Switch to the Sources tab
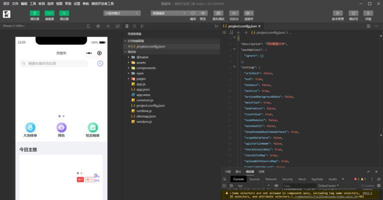Image resolution: width=383 pixels, height=200 pixels. [254, 179]
